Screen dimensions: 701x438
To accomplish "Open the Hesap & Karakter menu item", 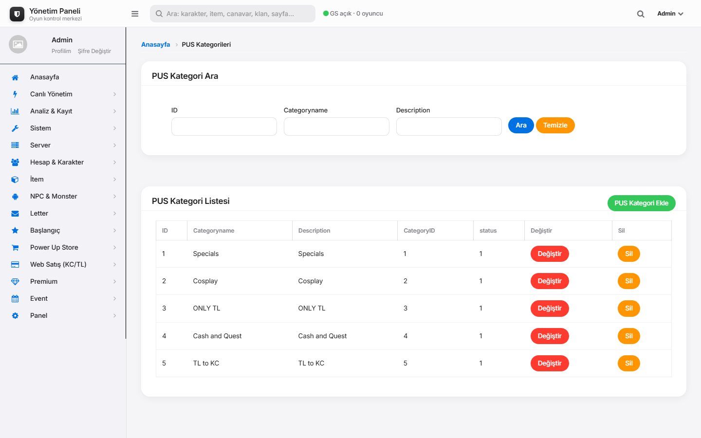I will (x=63, y=163).
